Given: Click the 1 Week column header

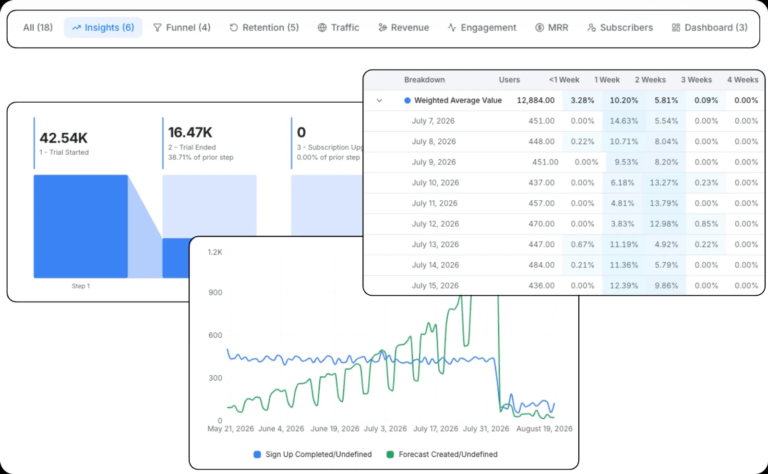Looking at the screenshot, I should (x=607, y=80).
